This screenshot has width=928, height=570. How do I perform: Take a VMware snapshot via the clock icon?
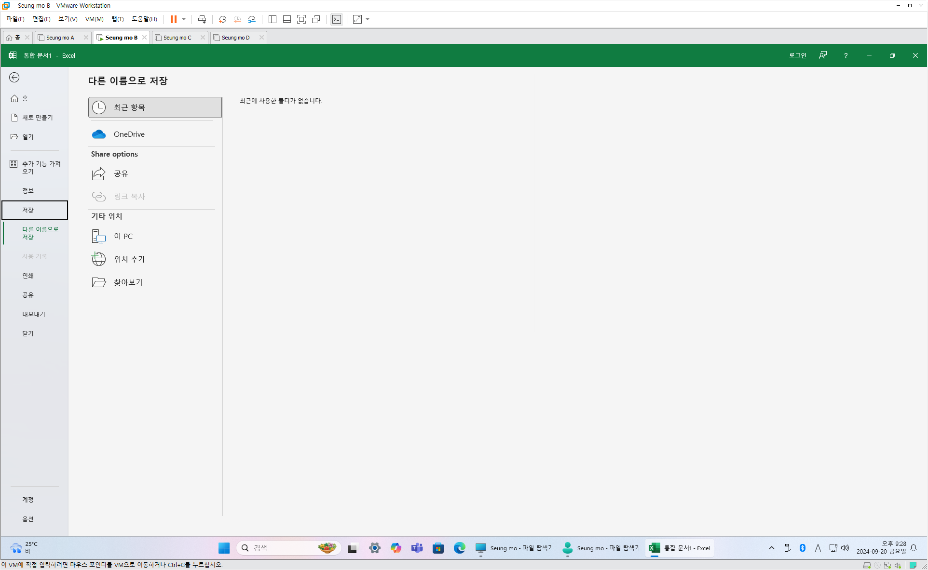pos(222,19)
